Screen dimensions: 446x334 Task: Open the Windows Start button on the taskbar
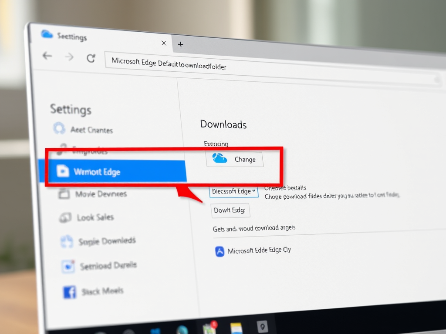[155, 331]
